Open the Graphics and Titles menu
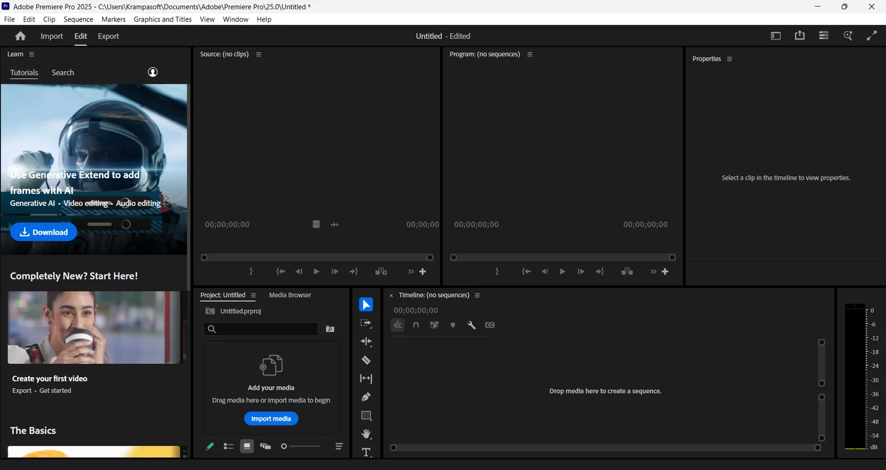886x470 pixels. pyautogui.click(x=163, y=19)
